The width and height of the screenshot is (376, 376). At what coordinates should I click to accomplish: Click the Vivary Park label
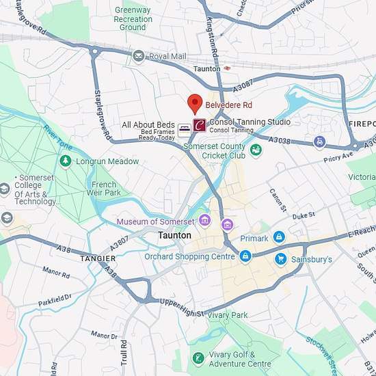tap(228, 315)
